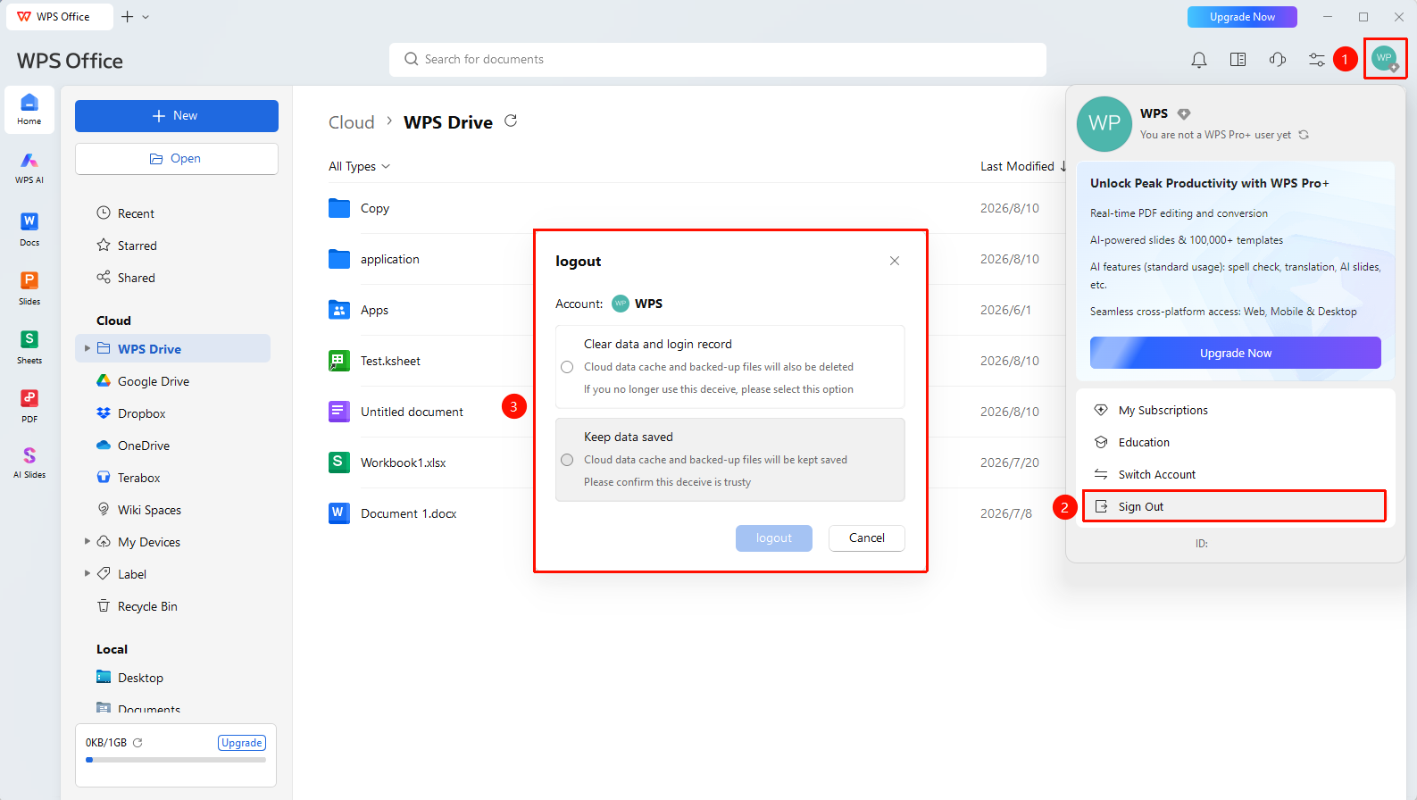1417x800 pixels.
Task: Open the settings sliders icon
Action: [1317, 60]
